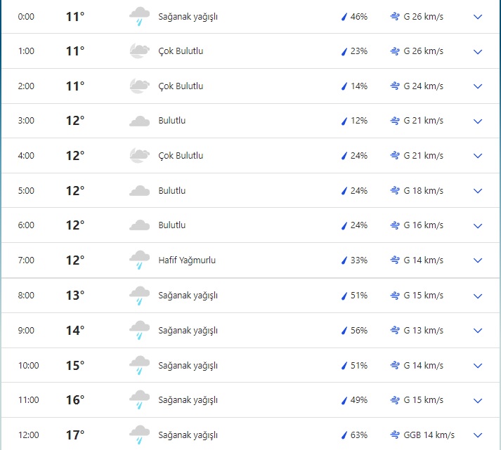Click the rain shower icon at 0:00
The image size is (501, 450).
pos(139,16)
